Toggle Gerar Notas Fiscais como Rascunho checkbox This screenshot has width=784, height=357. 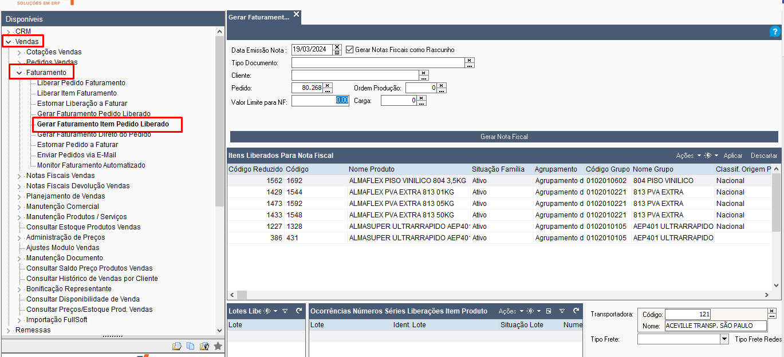350,50
